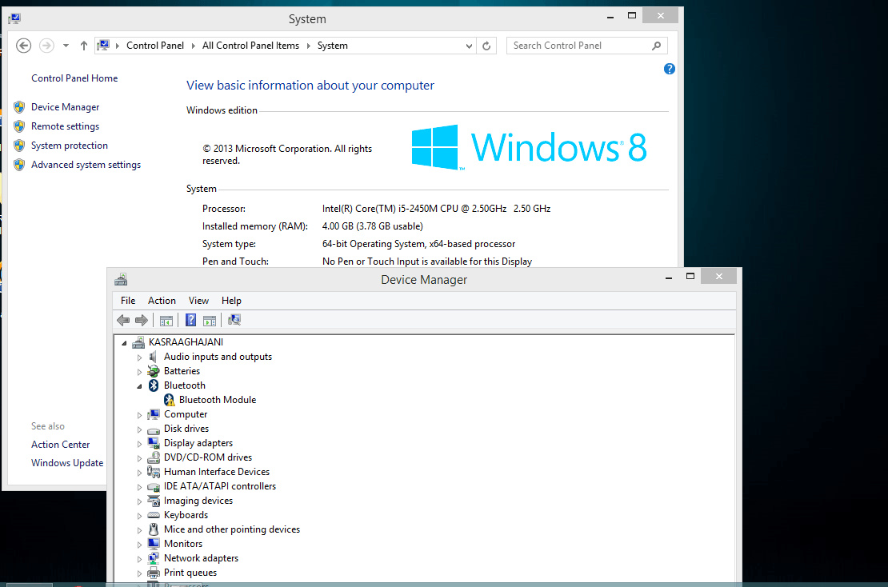Screen dimensions: 888x587
Task: Open Windows Update link
Action: tap(67, 463)
